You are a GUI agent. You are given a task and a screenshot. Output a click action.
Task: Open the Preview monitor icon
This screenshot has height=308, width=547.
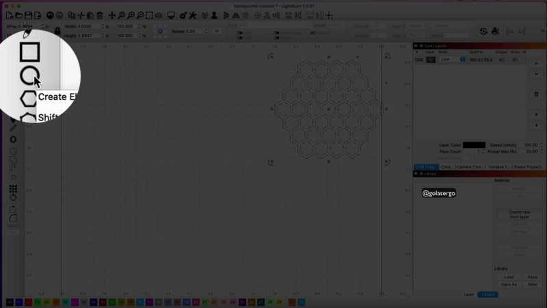pos(171,15)
